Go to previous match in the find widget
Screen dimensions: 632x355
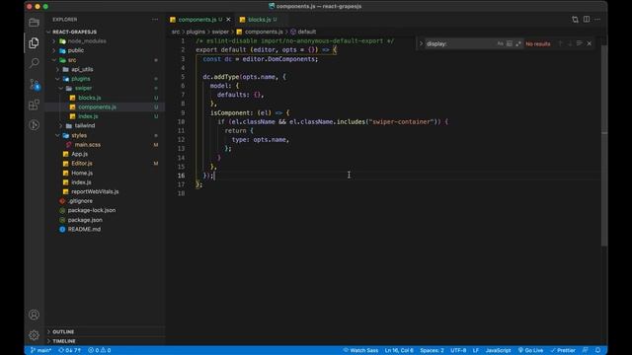tap(560, 43)
